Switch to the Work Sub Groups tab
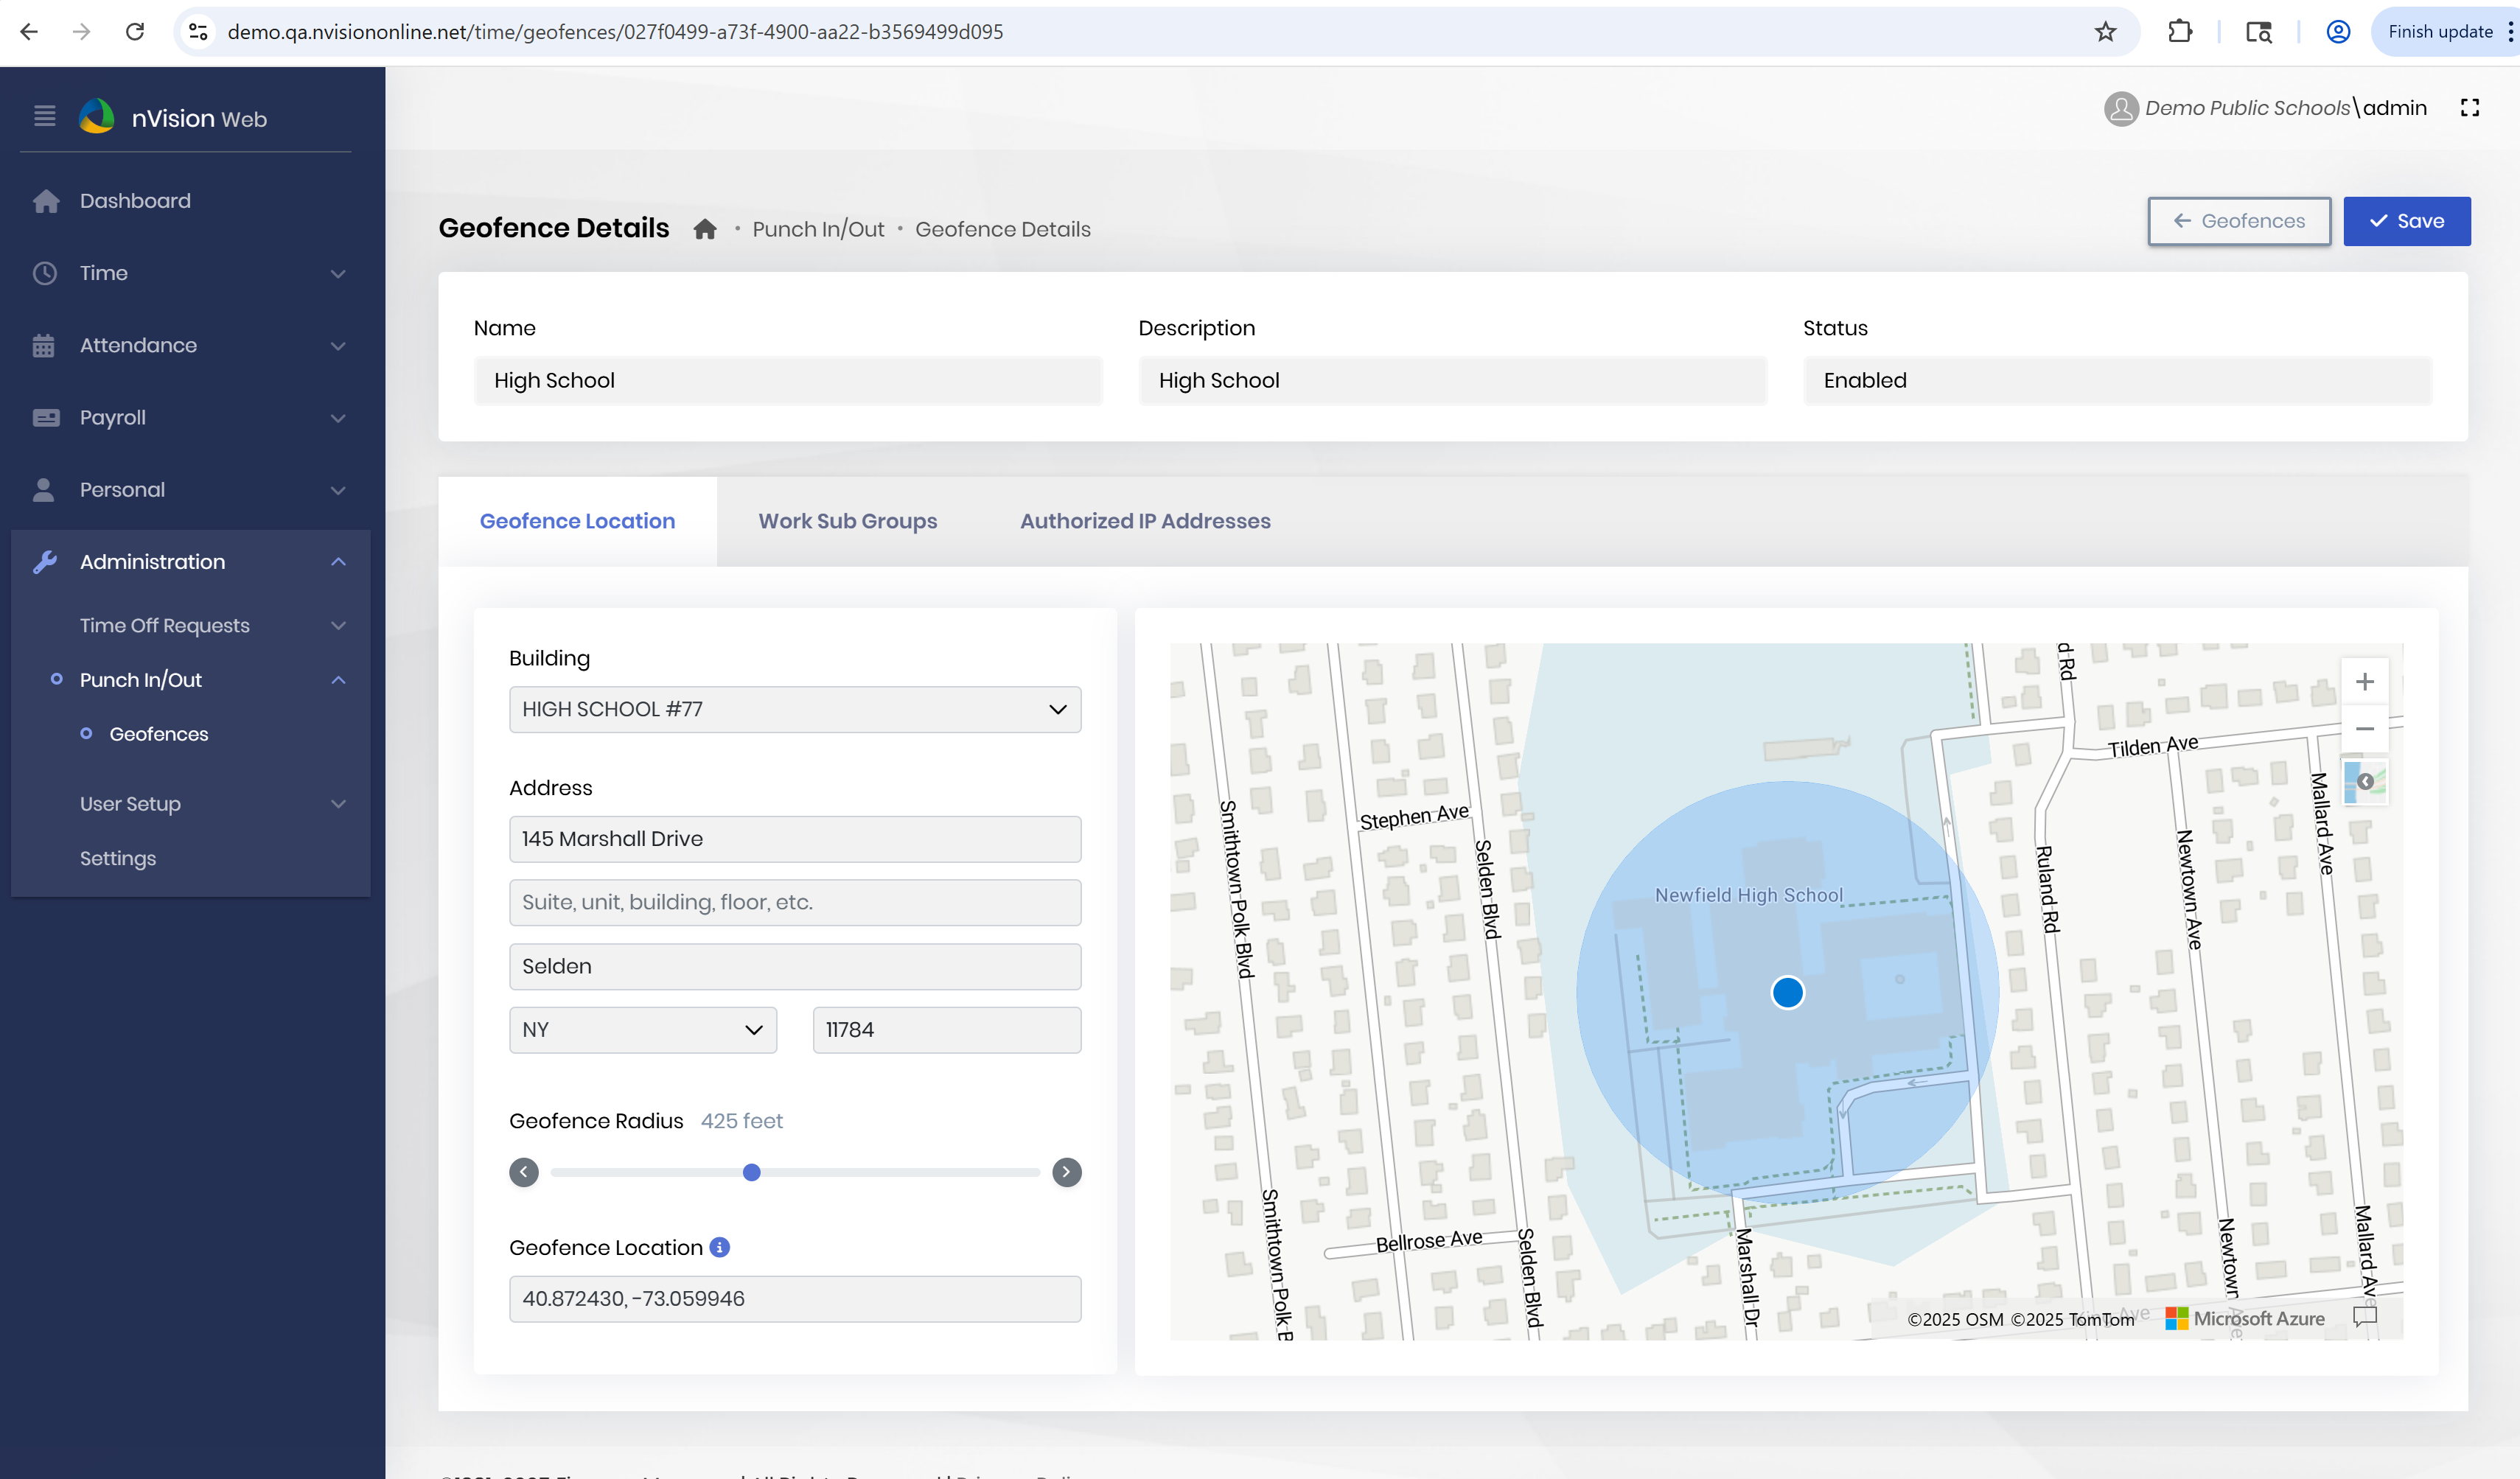This screenshot has width=2520, height=1479. tap(847, 521)
